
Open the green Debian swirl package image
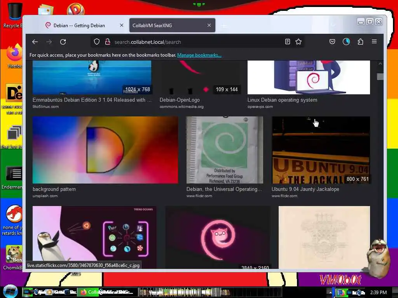225,150
